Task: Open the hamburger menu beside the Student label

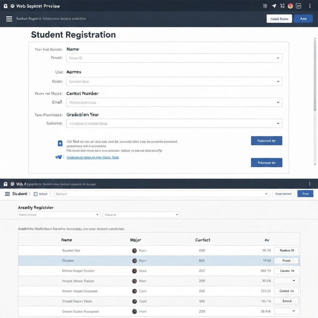Action: pyautogui.click(x=7, y=193)
